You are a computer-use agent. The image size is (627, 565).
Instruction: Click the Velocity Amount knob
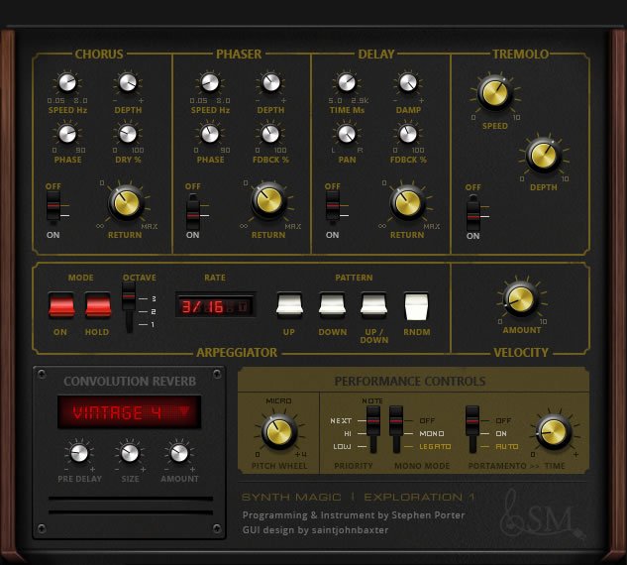point(520,297)
